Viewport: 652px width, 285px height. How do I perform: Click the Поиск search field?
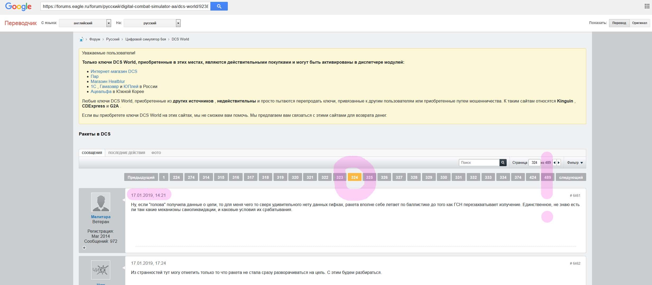479,163
